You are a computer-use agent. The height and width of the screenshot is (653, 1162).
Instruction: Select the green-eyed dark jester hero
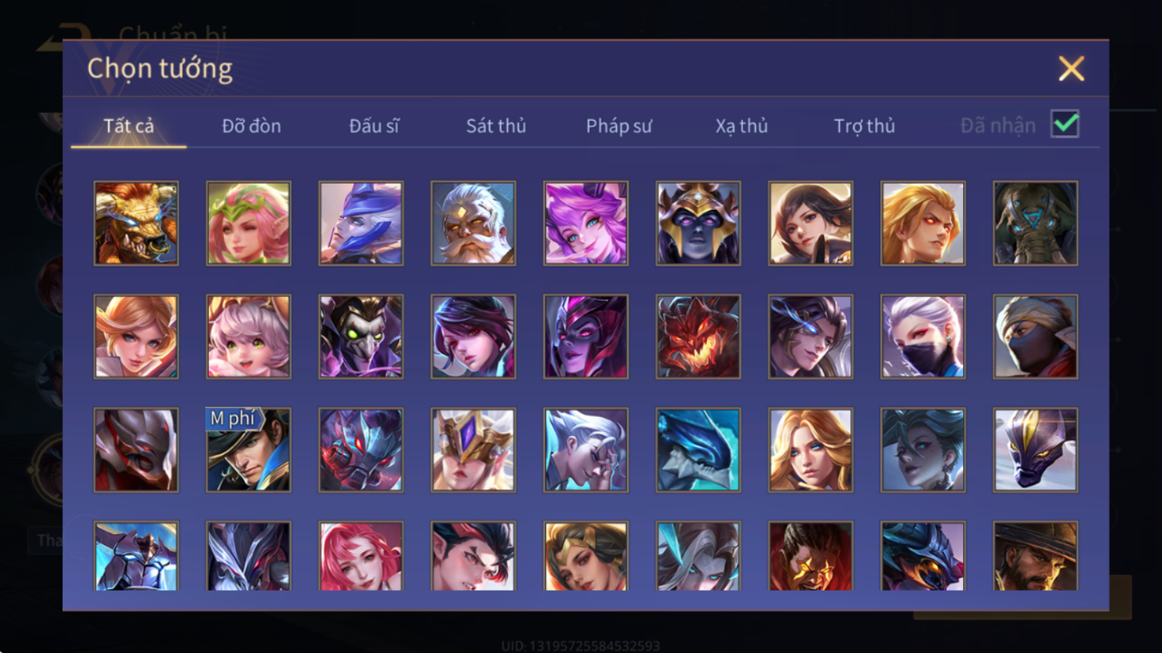(x=360, y=337)
